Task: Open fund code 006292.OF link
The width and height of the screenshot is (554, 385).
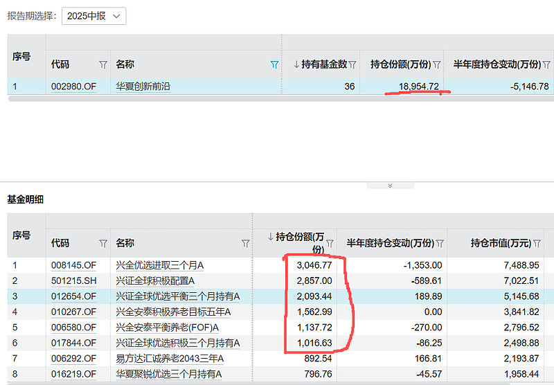Action: (x=73, y=359)
